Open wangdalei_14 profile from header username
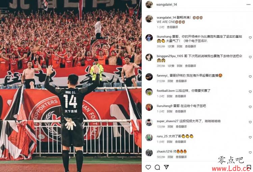The height and width of the screenshot is (172, 253). [x=167, y=4]
